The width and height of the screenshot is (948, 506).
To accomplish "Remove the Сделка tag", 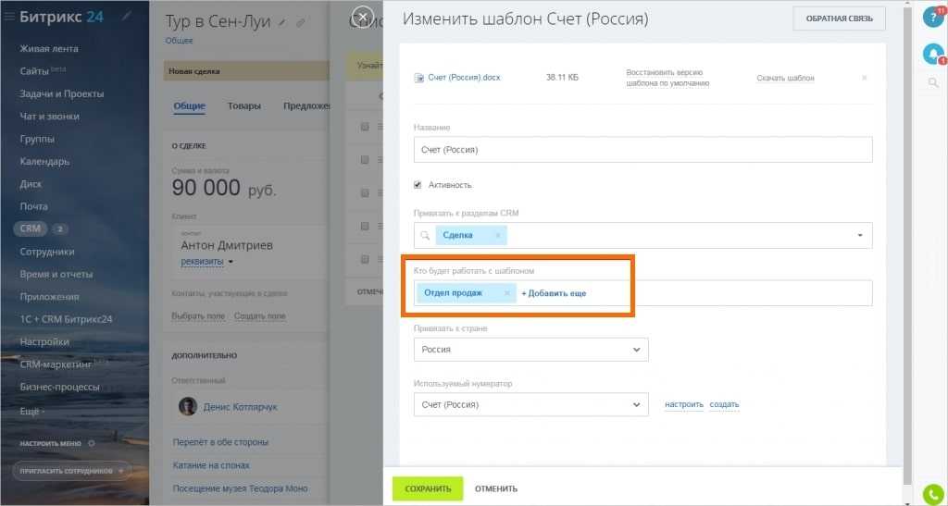I will tap(497, 236).
